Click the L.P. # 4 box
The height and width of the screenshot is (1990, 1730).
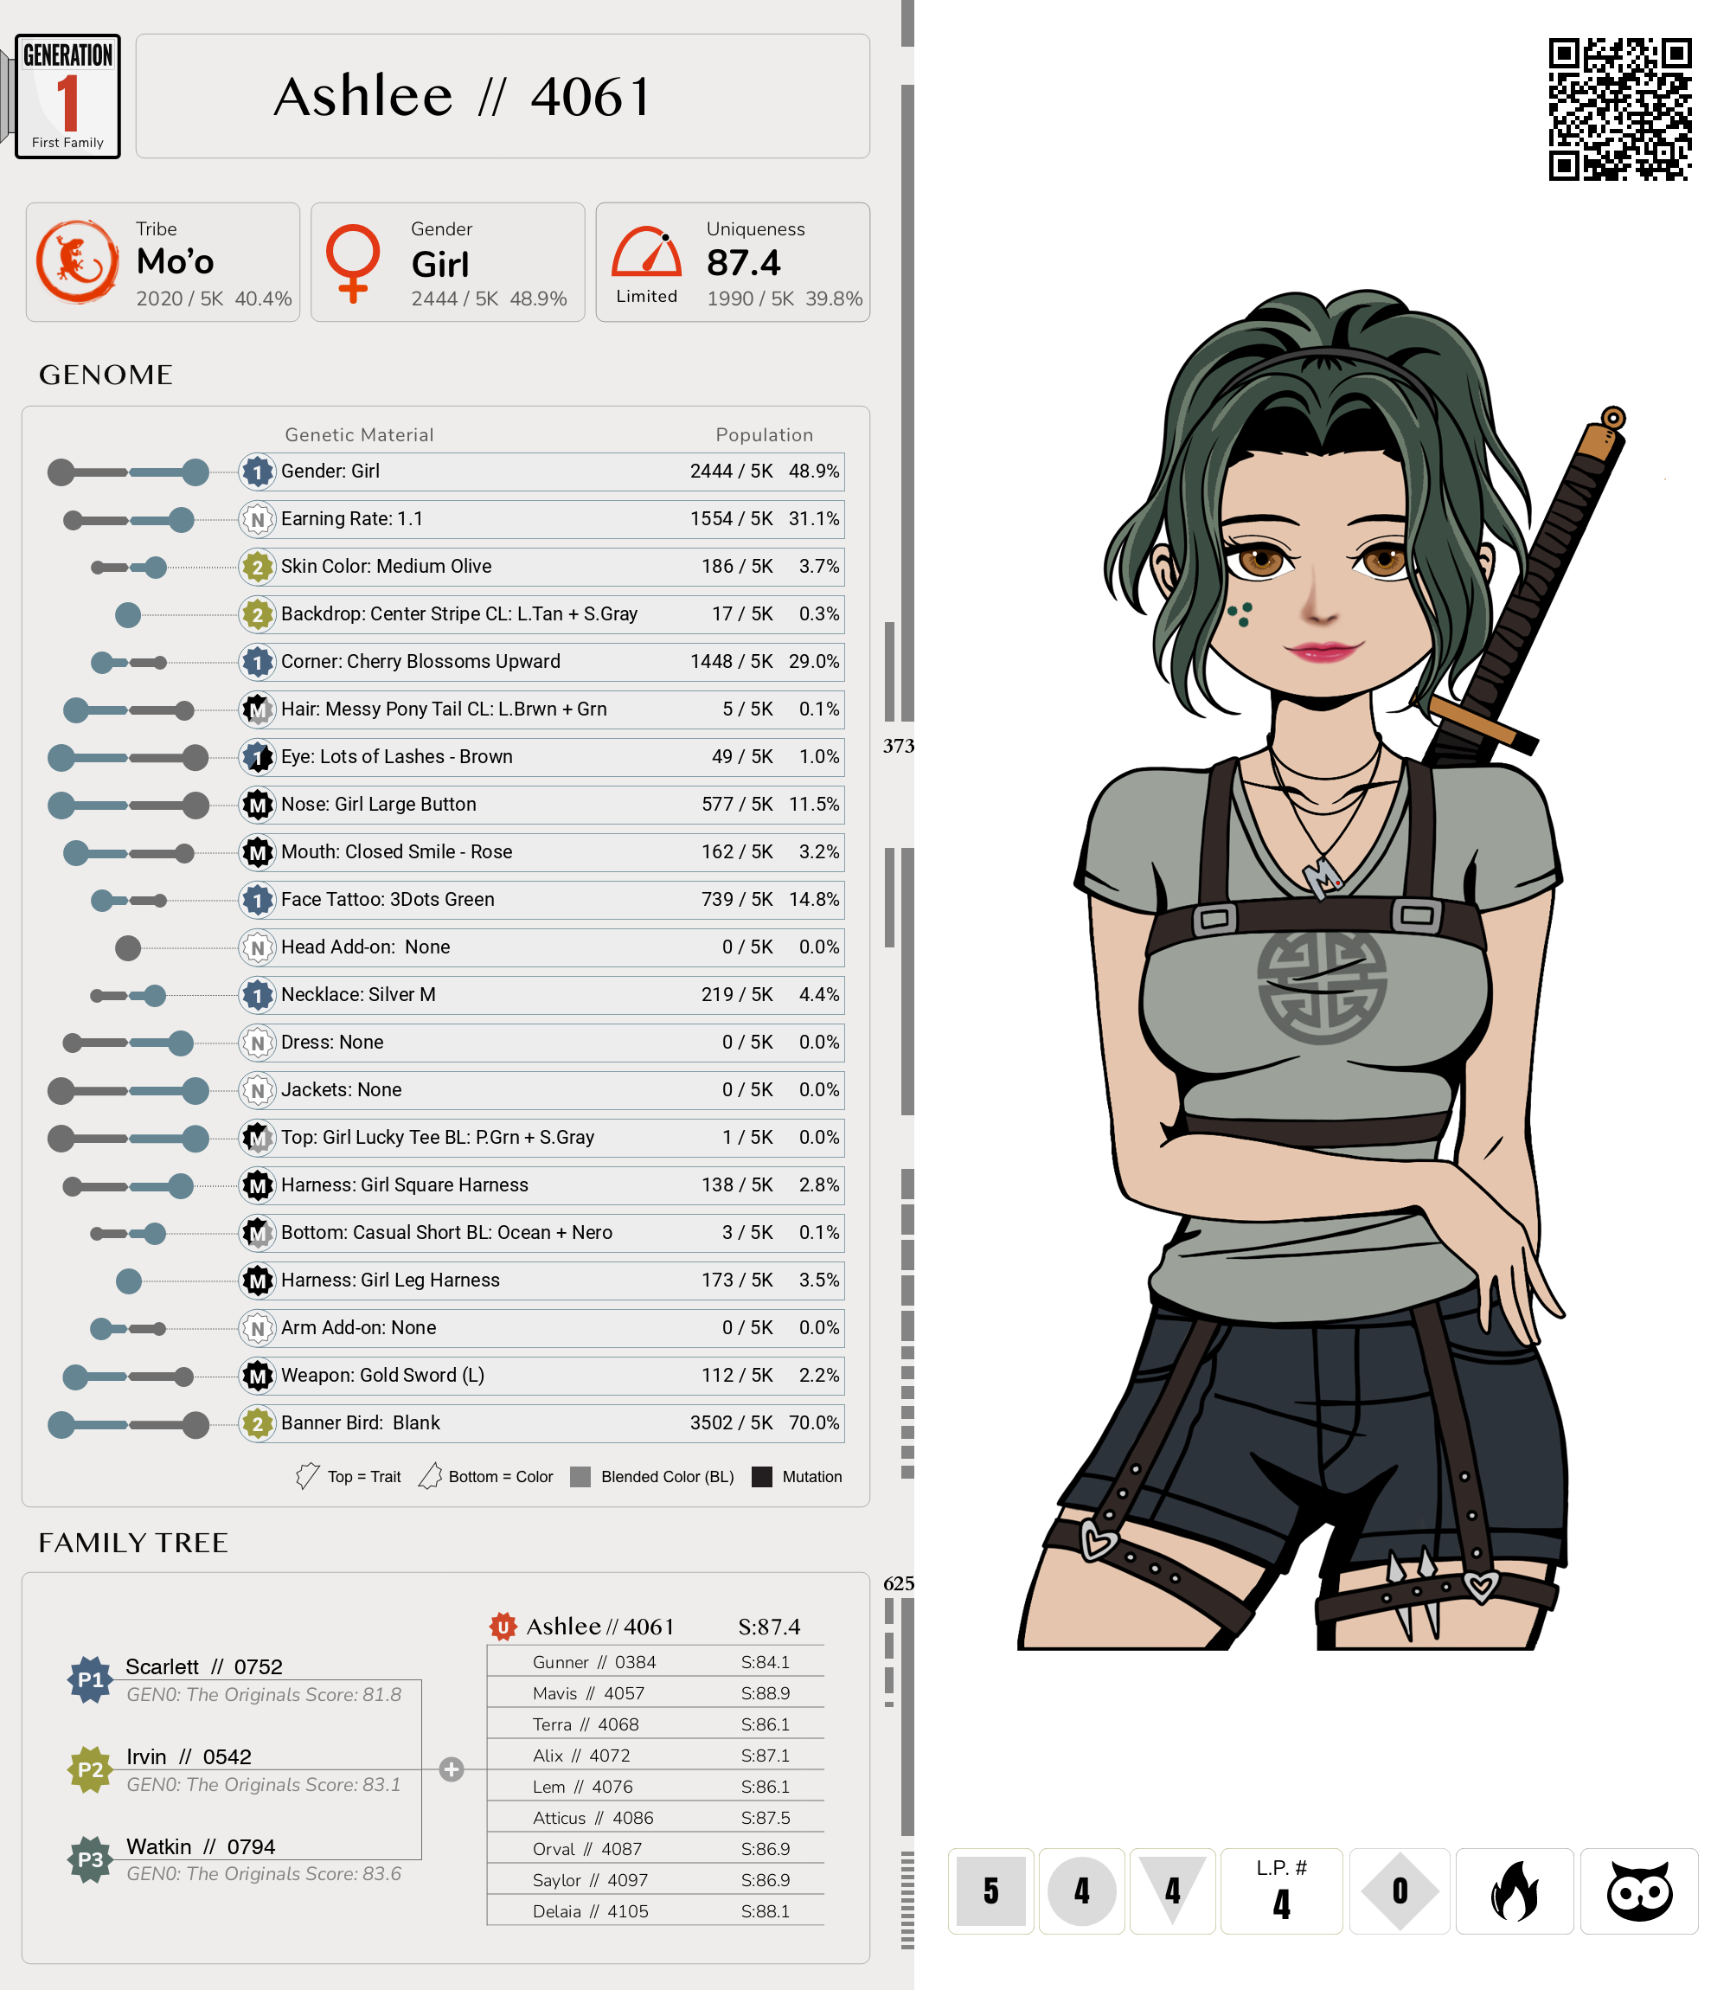1280,1890
